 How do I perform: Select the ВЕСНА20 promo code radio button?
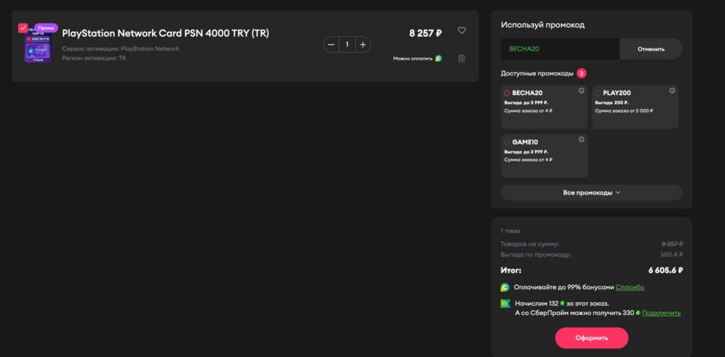pyautogui.click(x=507, y=93)
